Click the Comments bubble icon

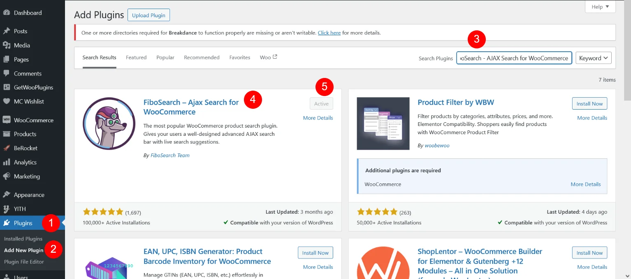tap(7, 73)
